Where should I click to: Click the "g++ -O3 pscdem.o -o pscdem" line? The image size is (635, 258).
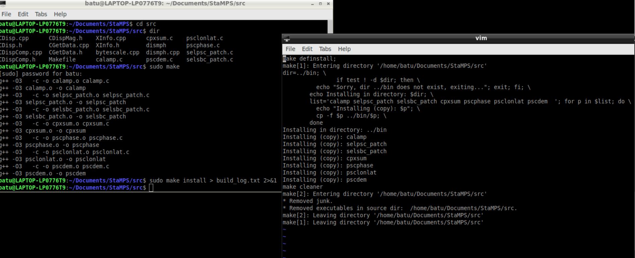43,174
